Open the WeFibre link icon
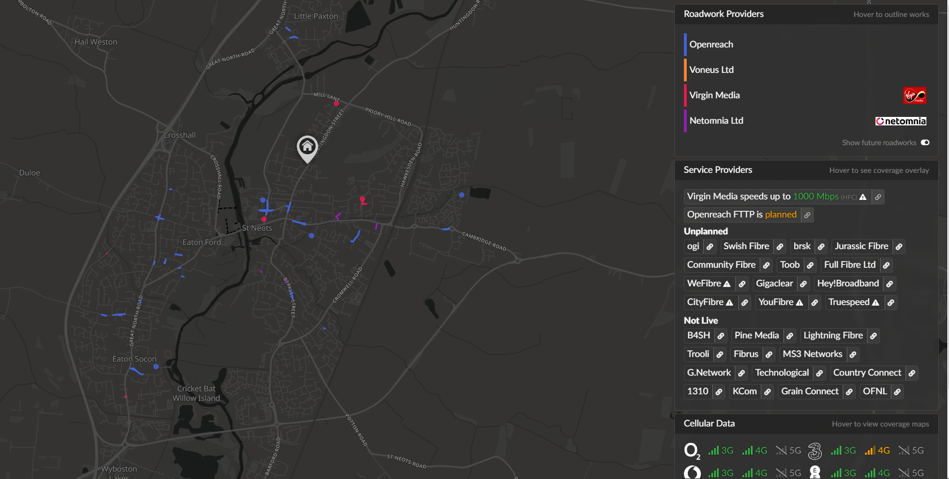 742,284
